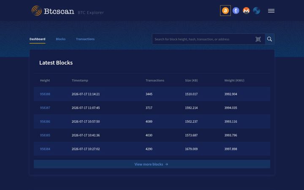Screen dimensions: 304x190
Task: Click View more blocks button
Action: point(152,164)
